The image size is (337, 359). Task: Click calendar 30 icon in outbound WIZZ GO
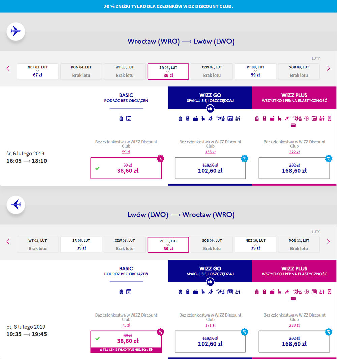click(230, 118)
